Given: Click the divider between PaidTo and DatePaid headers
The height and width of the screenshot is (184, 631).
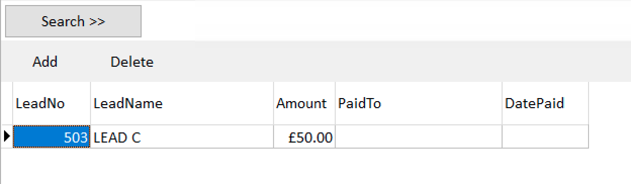Looking at the screenshot, I should (502, 104).
